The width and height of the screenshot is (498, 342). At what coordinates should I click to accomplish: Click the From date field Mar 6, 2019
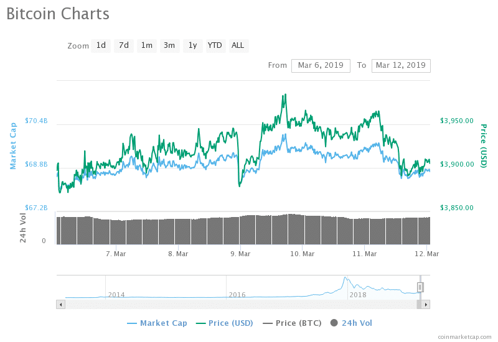tap(321, 66)
